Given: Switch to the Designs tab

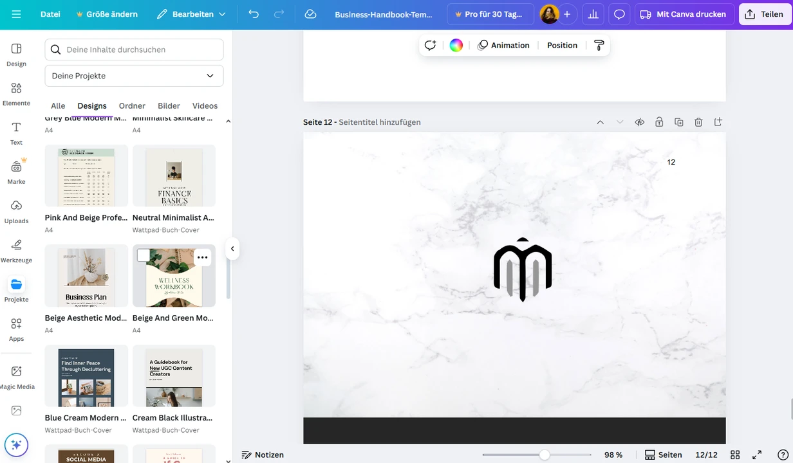Looking at the screenshot, I should click(92, 105).
